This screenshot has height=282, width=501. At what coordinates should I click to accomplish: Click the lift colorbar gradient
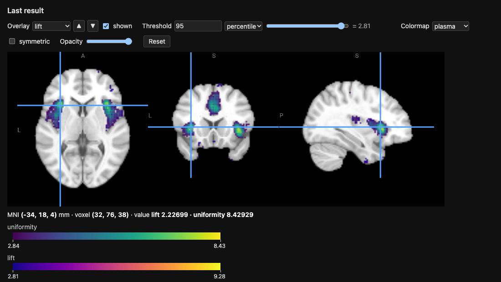tap(117, 267)
